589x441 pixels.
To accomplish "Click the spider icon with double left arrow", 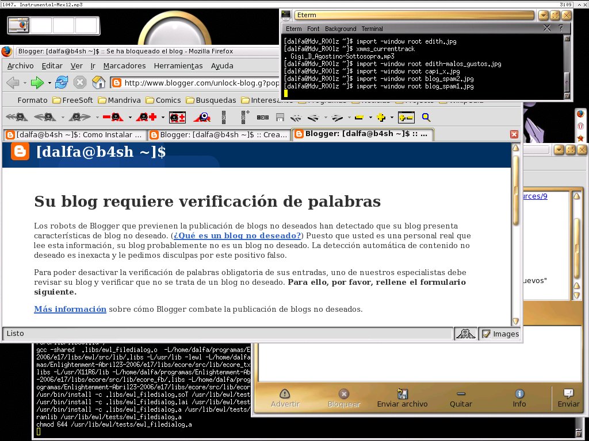I will (17, 117).
